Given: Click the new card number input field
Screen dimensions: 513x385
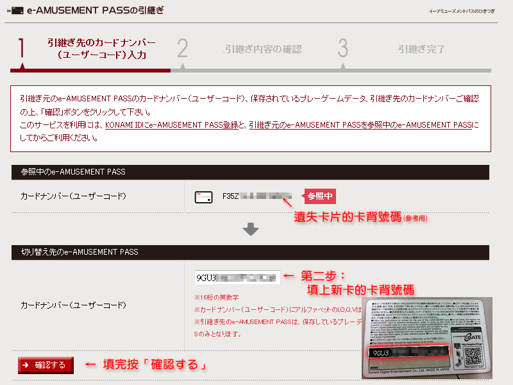Looking at the screenshot, I should [x=237, y=278].
